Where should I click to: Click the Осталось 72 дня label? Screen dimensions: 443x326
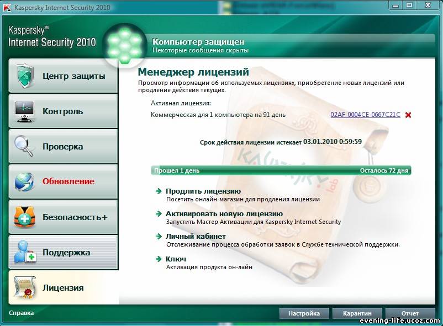(x=384, y=170)
